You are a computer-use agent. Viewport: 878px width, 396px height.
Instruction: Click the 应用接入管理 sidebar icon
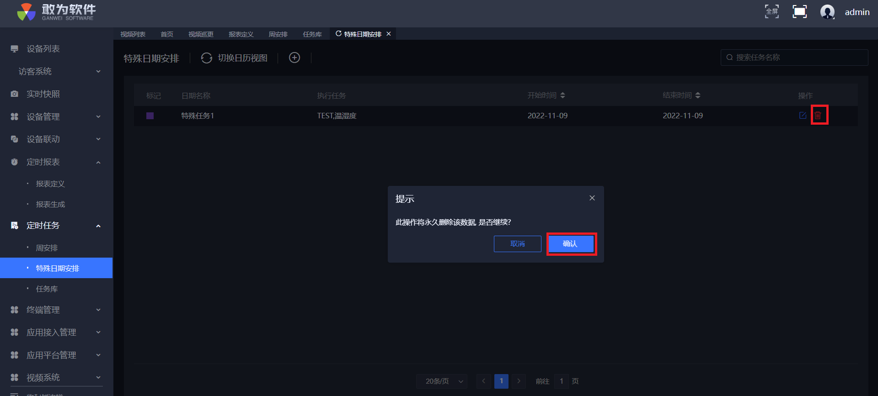point(15,333)
